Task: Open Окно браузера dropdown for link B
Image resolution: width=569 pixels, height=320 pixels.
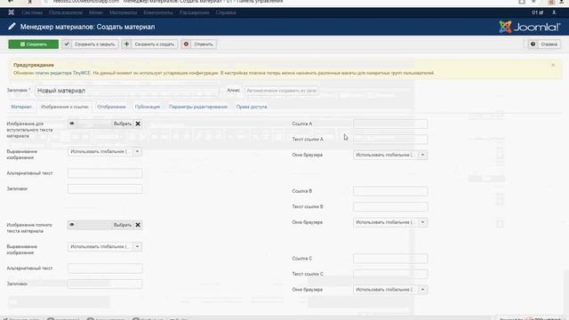Action: [x=390, y=222]
